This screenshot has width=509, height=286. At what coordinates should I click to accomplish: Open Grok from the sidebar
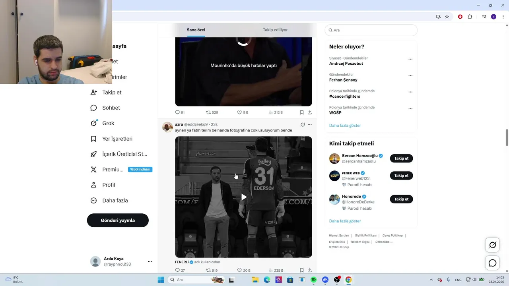coord(103,123)
